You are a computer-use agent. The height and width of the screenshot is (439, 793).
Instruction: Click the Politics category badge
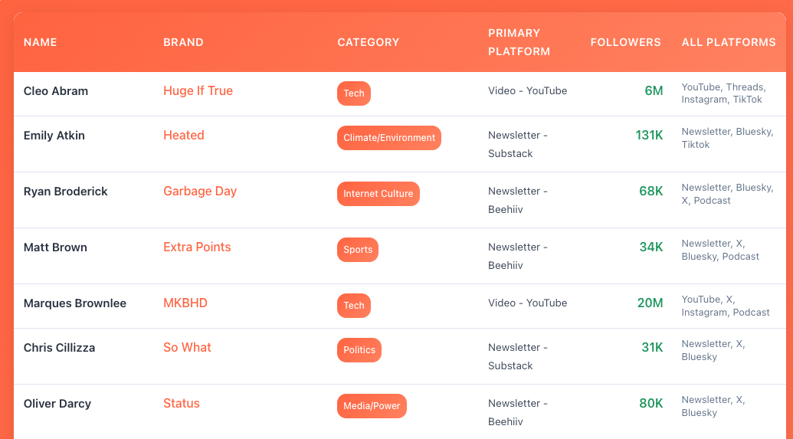tap(359, 350)
